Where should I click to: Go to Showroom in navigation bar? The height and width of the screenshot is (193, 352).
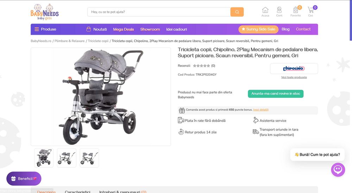150,30
